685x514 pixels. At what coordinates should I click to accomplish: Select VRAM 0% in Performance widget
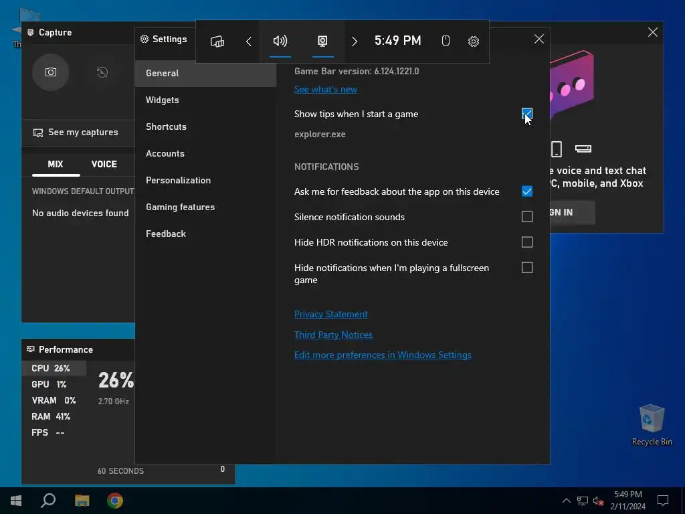coord(54,400)
